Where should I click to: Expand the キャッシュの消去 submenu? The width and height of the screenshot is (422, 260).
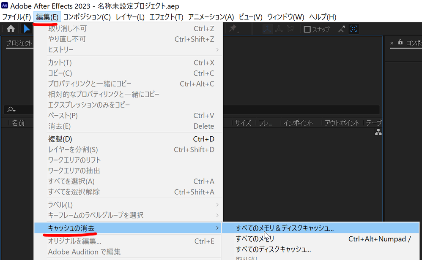[x=129, y=228]
